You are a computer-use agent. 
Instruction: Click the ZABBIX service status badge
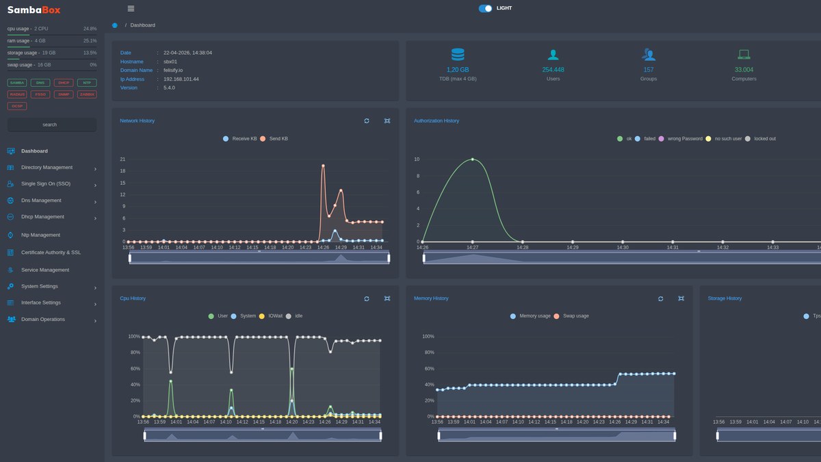click(87, 94)
